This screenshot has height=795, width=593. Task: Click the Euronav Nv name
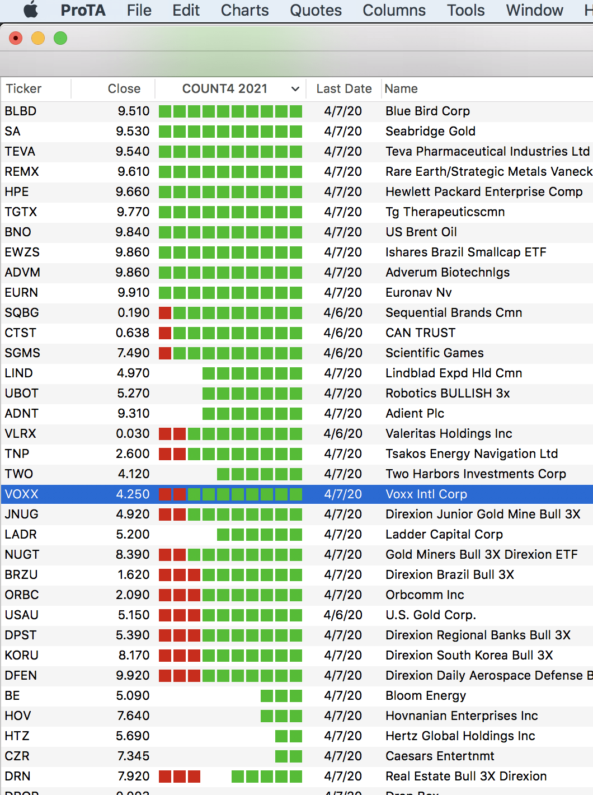pos(418,293)
